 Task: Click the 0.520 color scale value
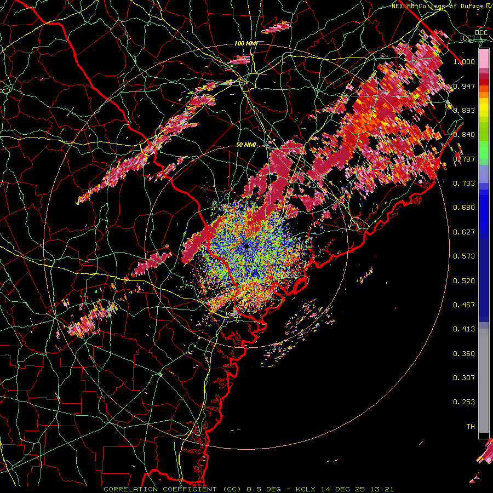click(x=464, y=281)
